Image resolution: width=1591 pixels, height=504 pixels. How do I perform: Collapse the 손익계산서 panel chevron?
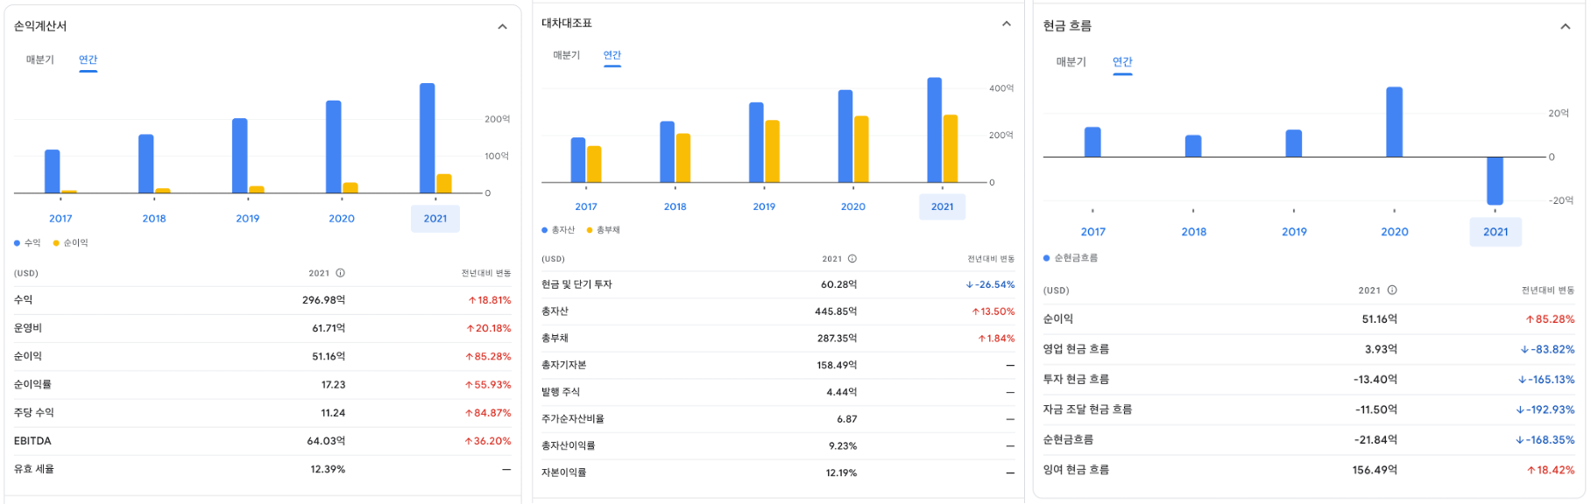coord(503,26)
